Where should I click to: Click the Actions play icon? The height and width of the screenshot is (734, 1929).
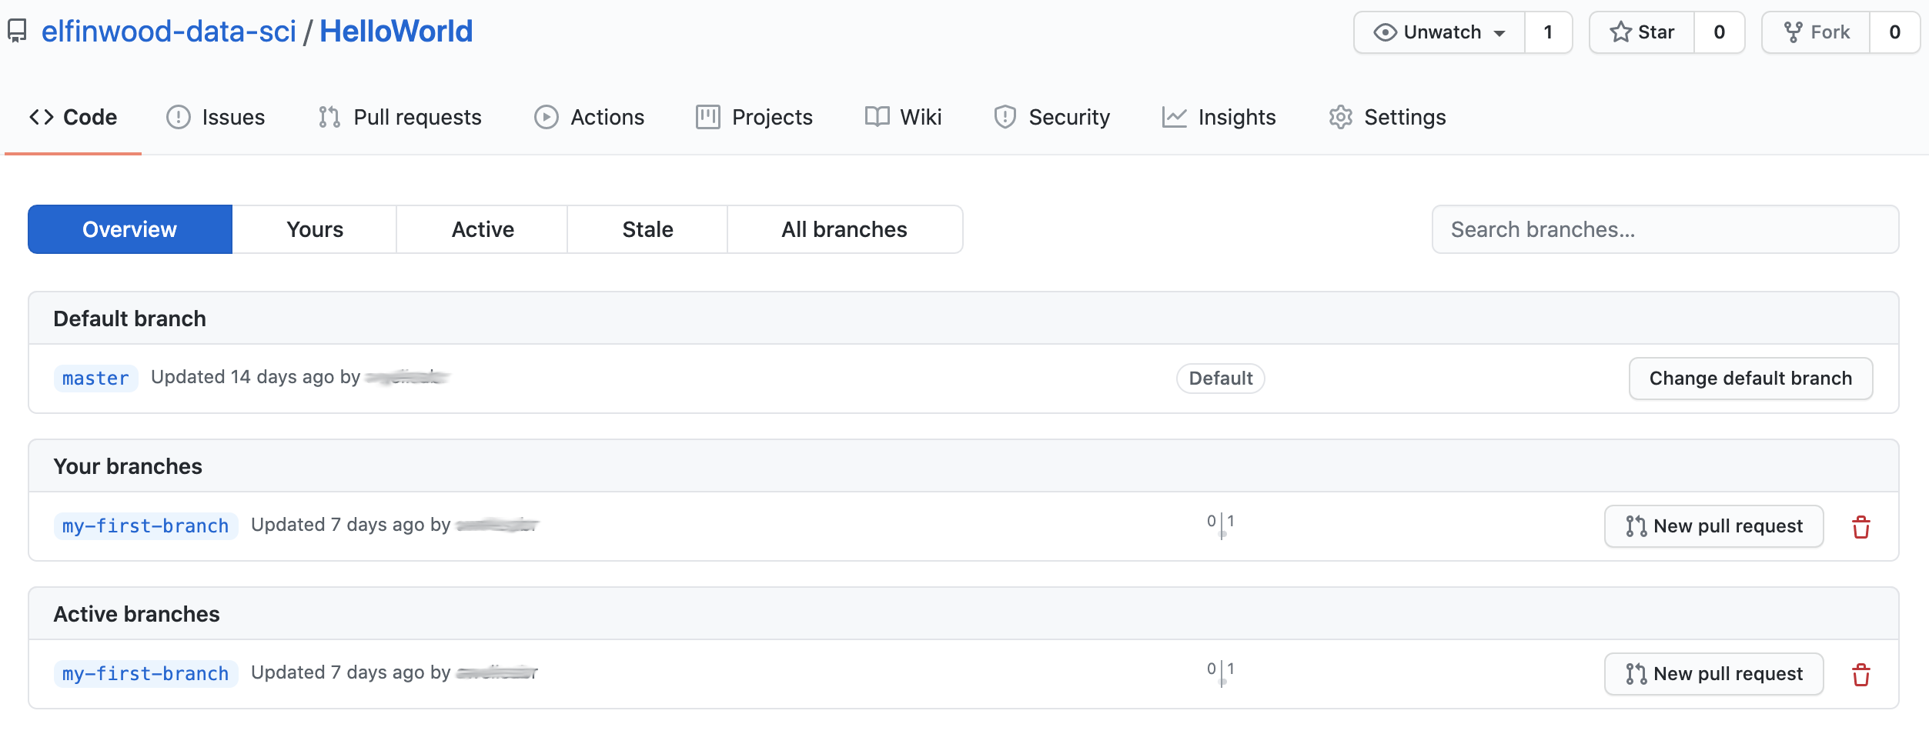tap(546, 117)
